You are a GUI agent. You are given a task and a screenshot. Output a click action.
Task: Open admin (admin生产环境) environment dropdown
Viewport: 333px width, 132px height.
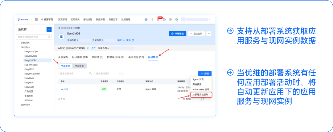coord(73,48)
